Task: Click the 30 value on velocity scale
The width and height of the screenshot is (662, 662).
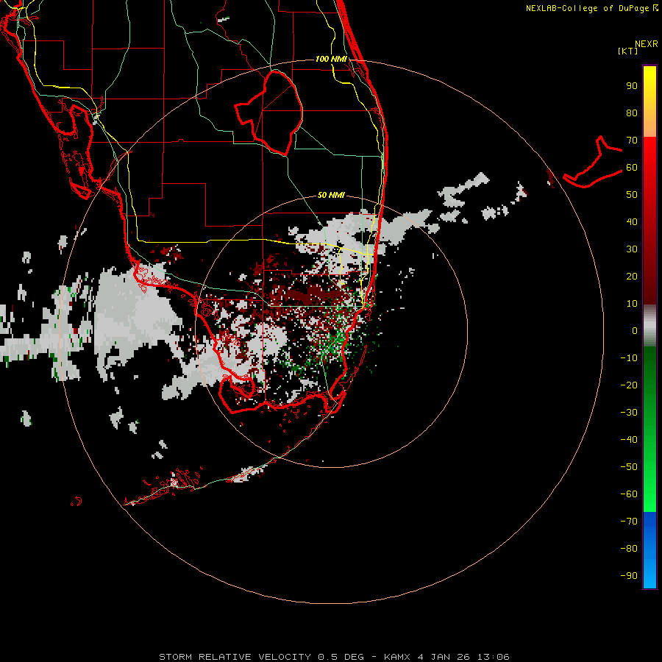Action: click(632, 249)
